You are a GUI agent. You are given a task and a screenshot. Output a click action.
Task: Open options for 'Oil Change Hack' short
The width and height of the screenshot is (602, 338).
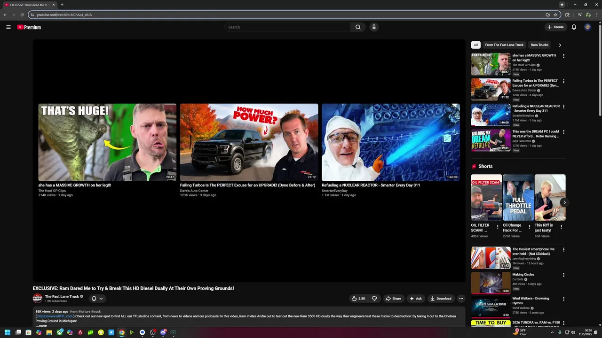(x=530, y=227)
